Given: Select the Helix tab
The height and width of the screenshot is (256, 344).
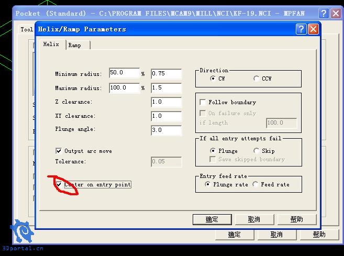Looking at the screenshot, I should 51,44.
